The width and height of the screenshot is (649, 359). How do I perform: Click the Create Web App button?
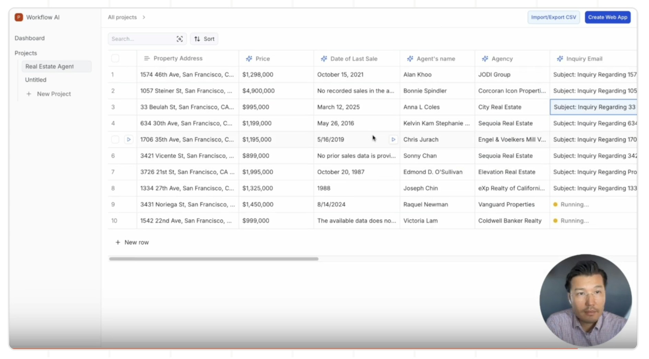click(x=607, y=17)
